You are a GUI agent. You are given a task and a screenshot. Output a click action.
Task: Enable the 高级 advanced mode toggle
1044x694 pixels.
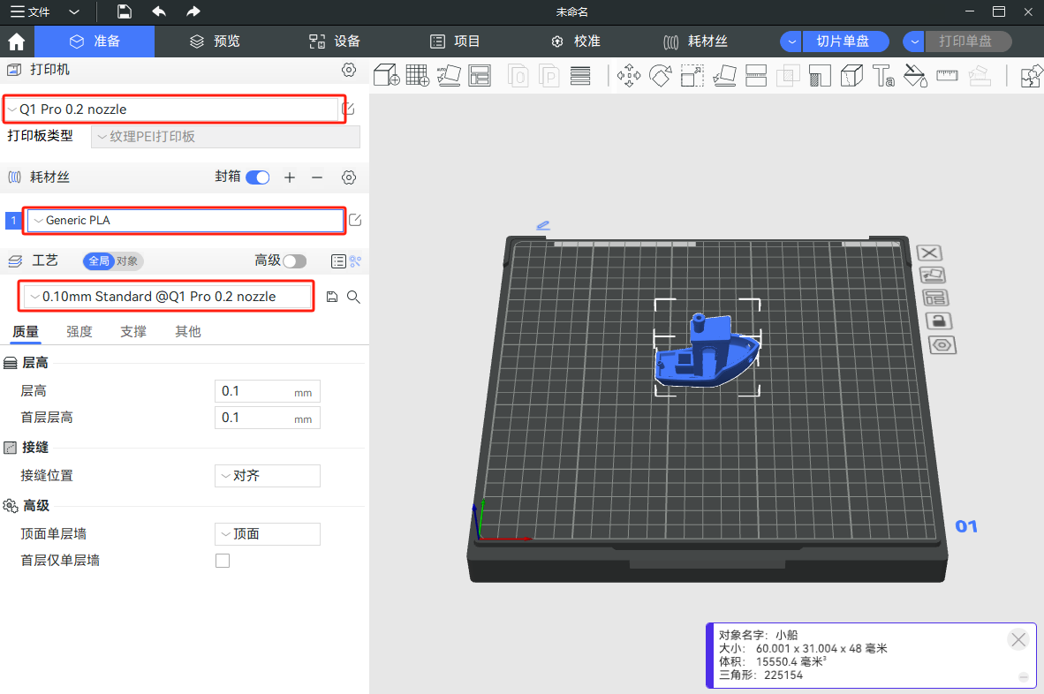point(294,260)
